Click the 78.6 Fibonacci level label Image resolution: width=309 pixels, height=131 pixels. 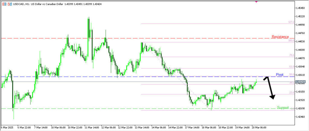291,55
